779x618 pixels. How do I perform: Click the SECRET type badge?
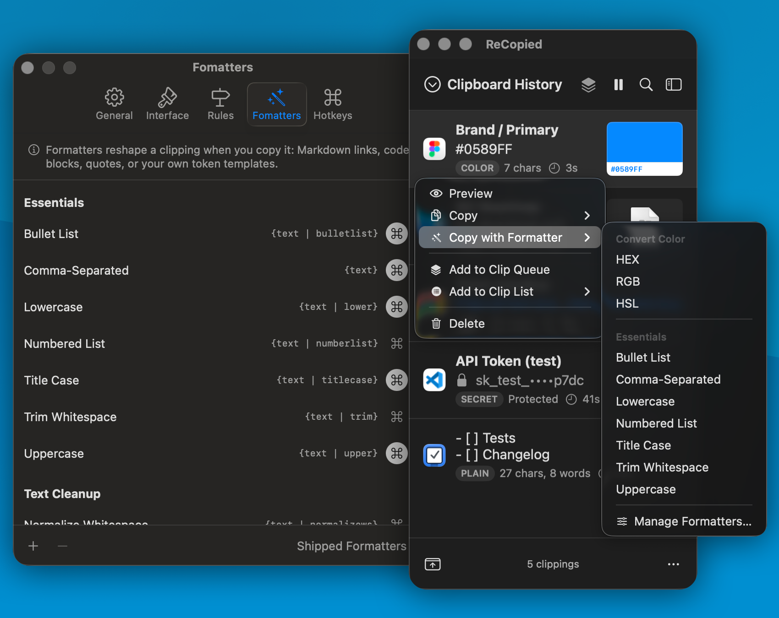[479, 399]
